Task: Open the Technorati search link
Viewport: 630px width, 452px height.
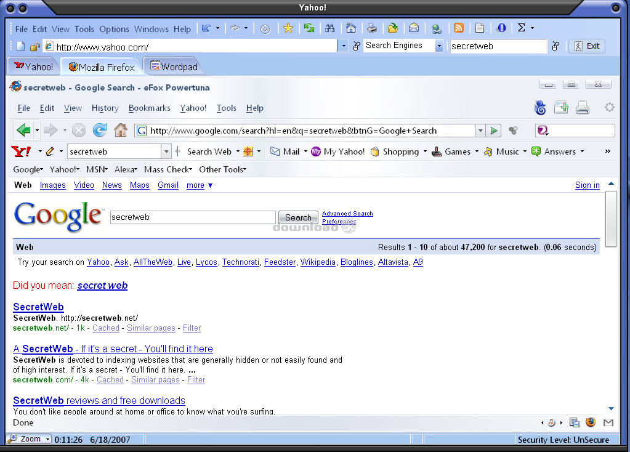Action: 241,262
